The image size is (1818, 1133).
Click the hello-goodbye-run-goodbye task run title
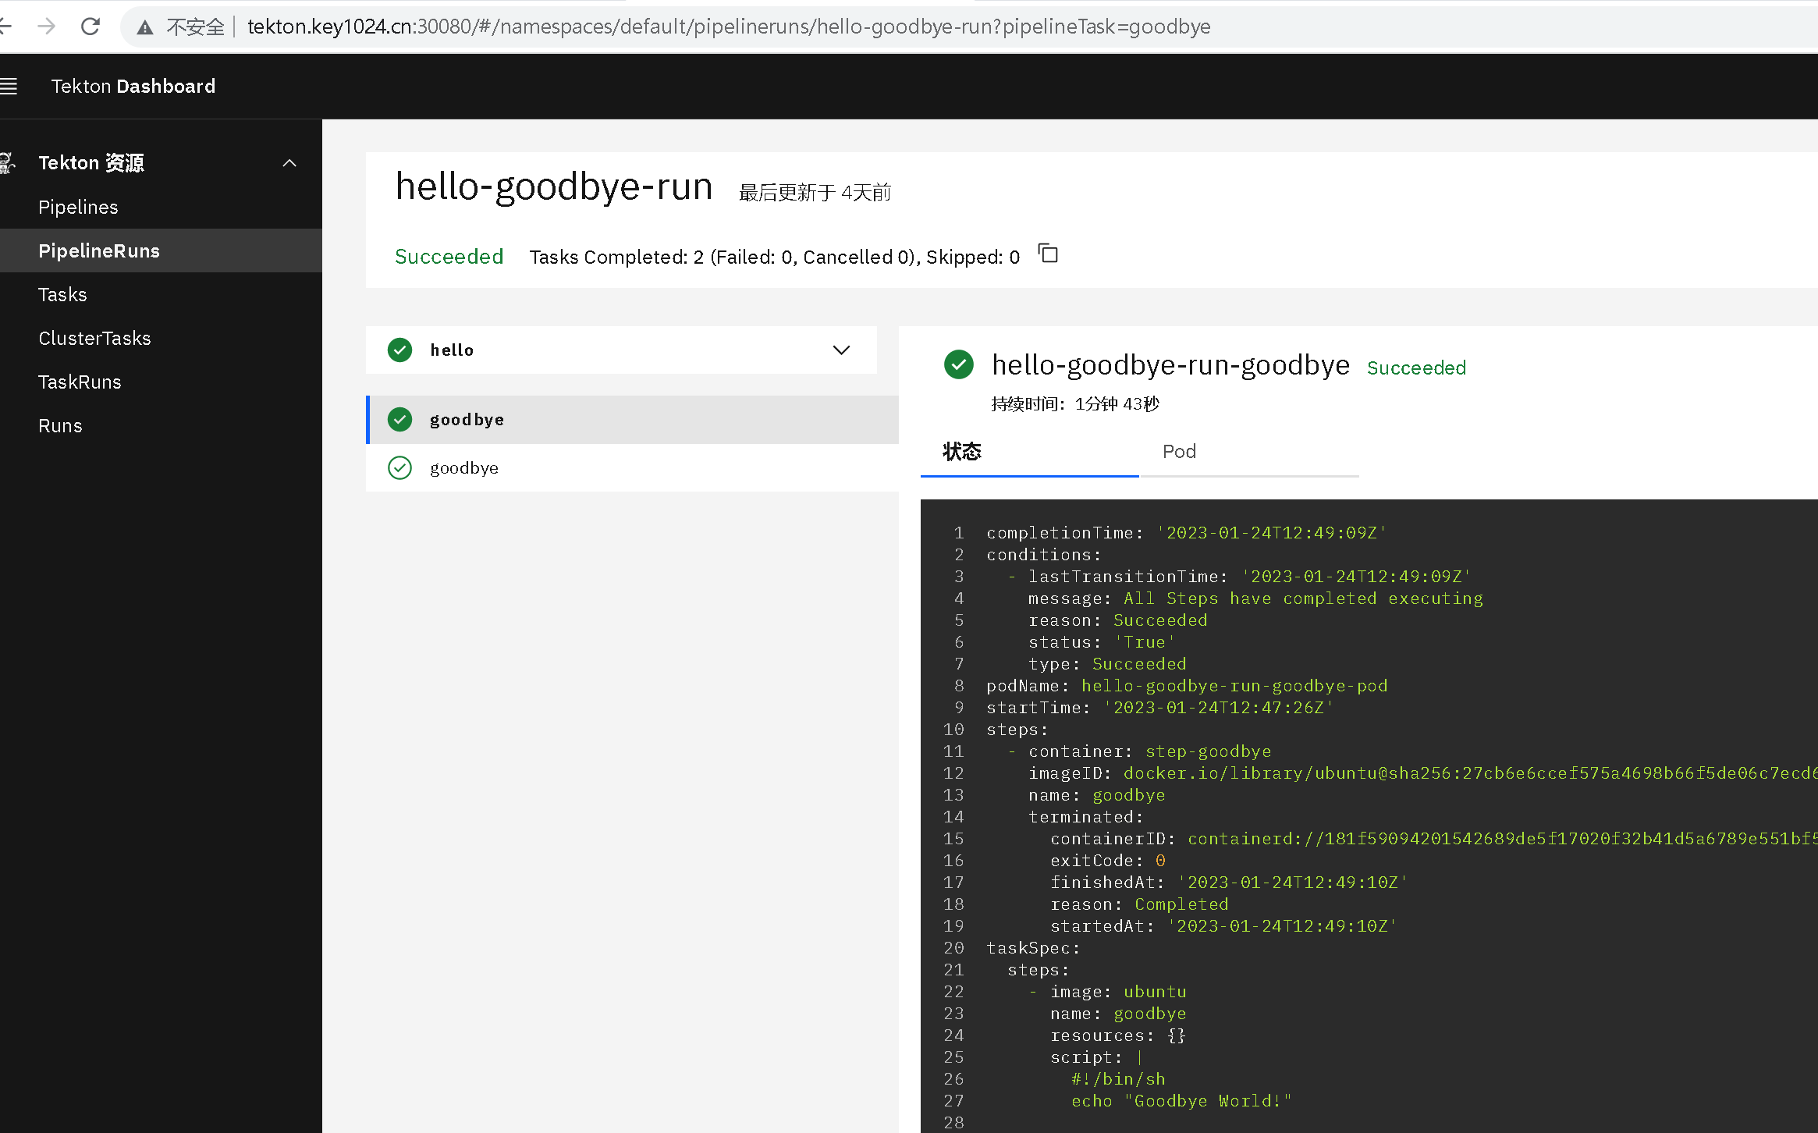(1170, 364)
